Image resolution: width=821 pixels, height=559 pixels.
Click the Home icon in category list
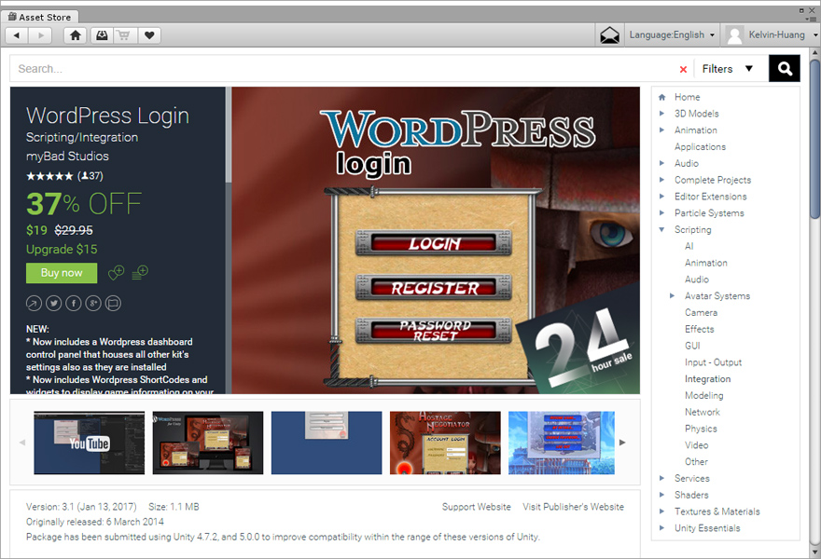pos(661,97)
